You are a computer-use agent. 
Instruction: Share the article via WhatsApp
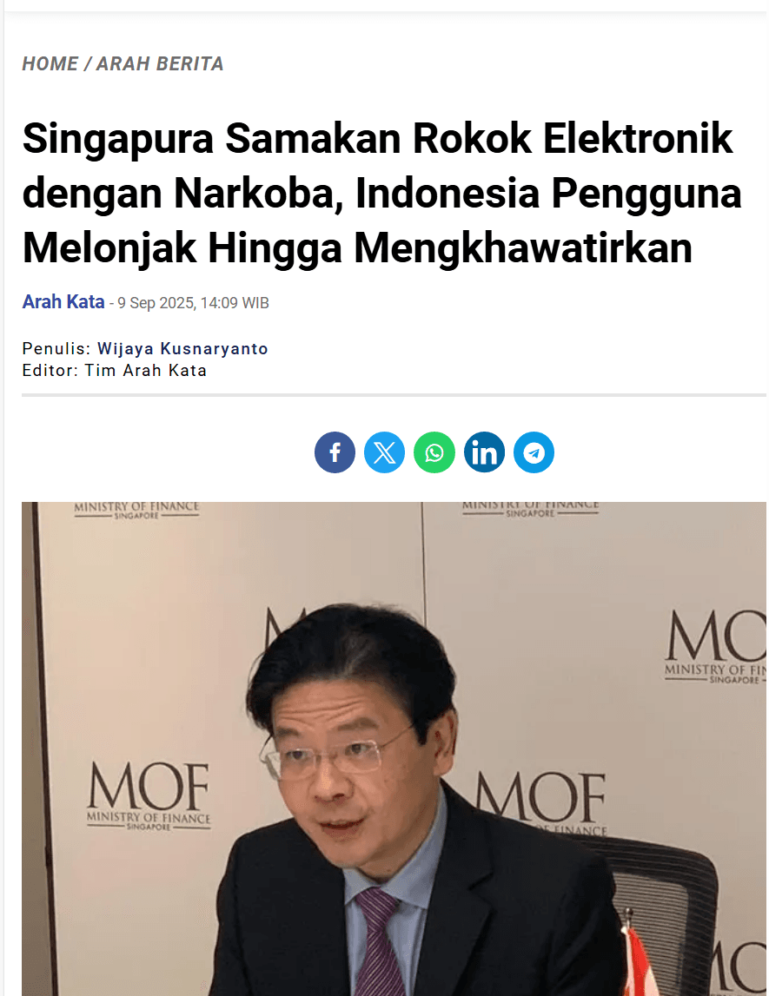click(x=434, y=452)
